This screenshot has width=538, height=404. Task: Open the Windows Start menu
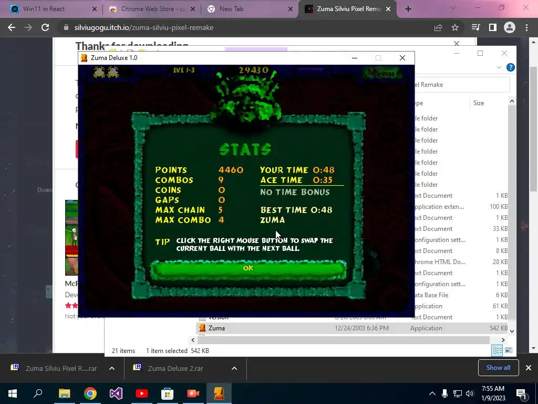13,393
